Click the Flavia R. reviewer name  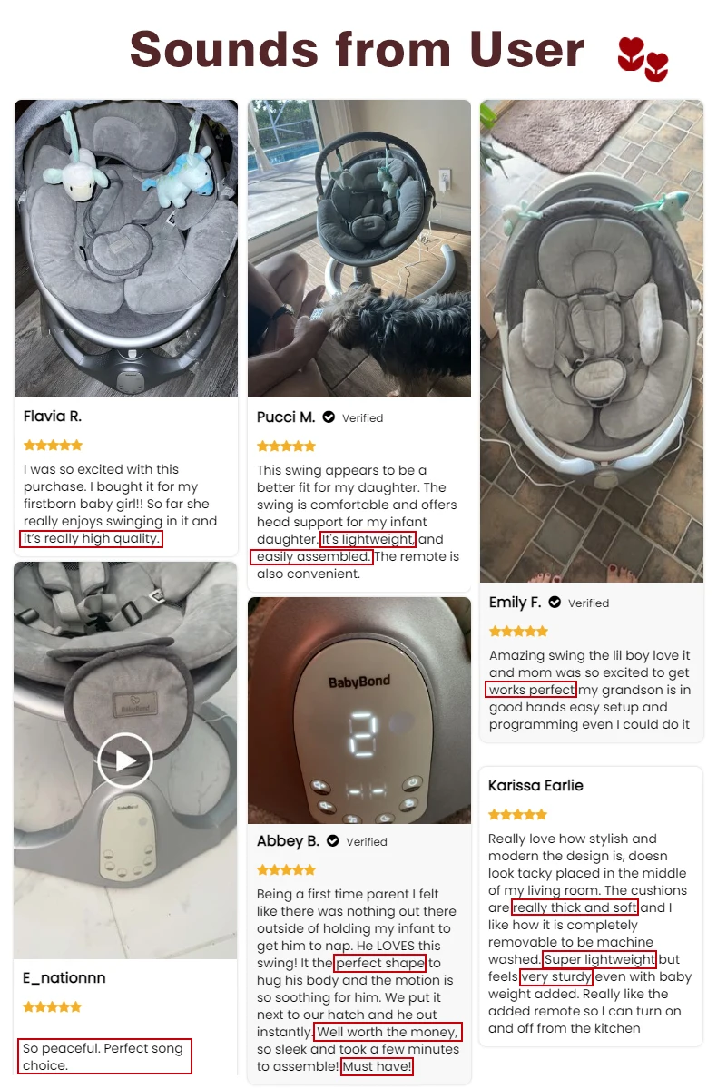(x=53, y=417)
